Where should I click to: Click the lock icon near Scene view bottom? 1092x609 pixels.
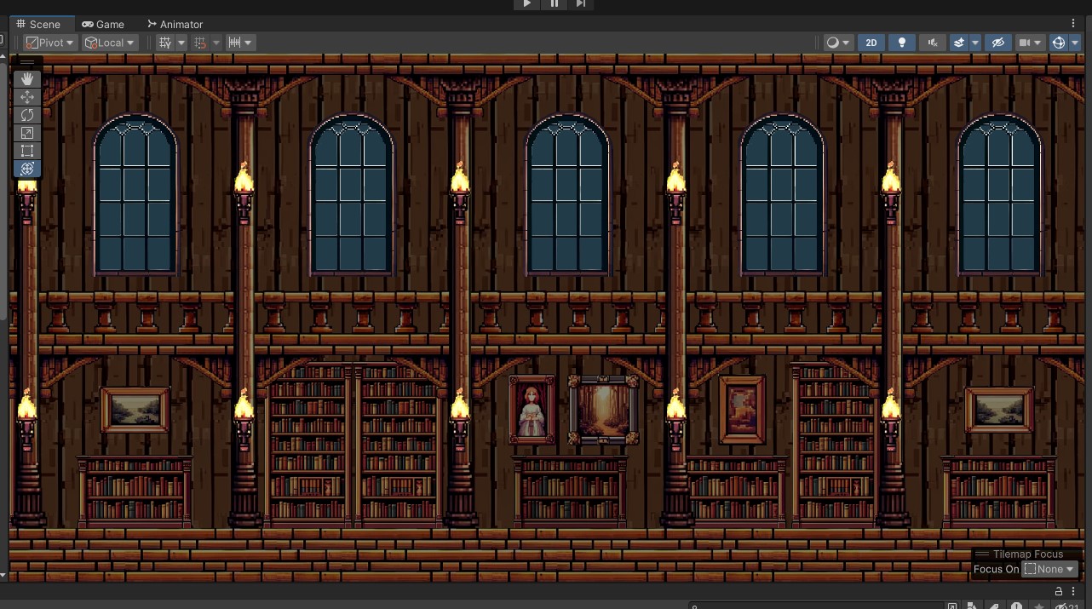1056,591
